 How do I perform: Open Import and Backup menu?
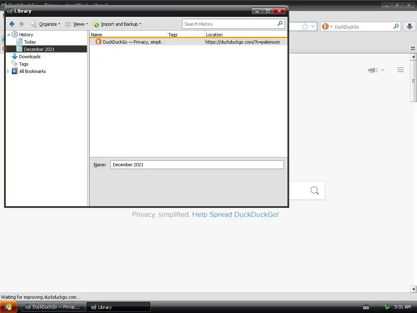pos(117,24)
